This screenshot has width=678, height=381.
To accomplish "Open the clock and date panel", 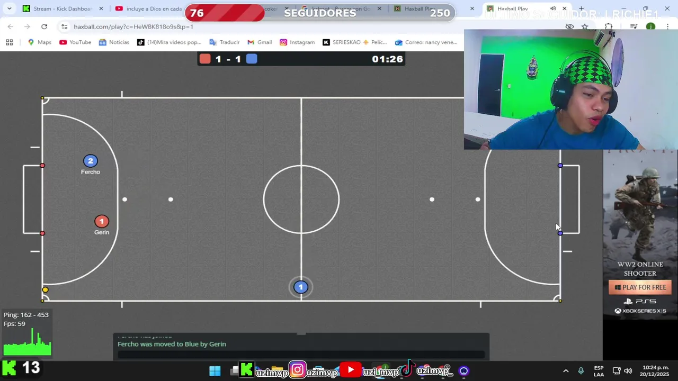I will 654,371.
